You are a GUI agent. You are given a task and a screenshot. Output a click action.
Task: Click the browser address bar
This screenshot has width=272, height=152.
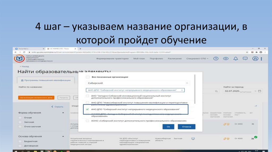136,52
